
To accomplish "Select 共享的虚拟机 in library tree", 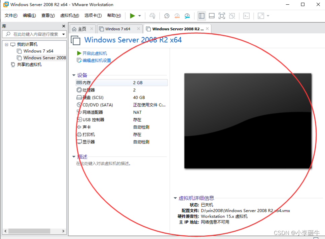I will pyautogui.click(x=29, y=65).
